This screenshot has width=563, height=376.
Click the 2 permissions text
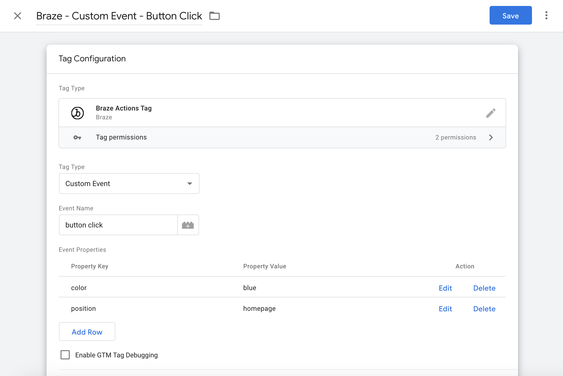tap(456, 137)
